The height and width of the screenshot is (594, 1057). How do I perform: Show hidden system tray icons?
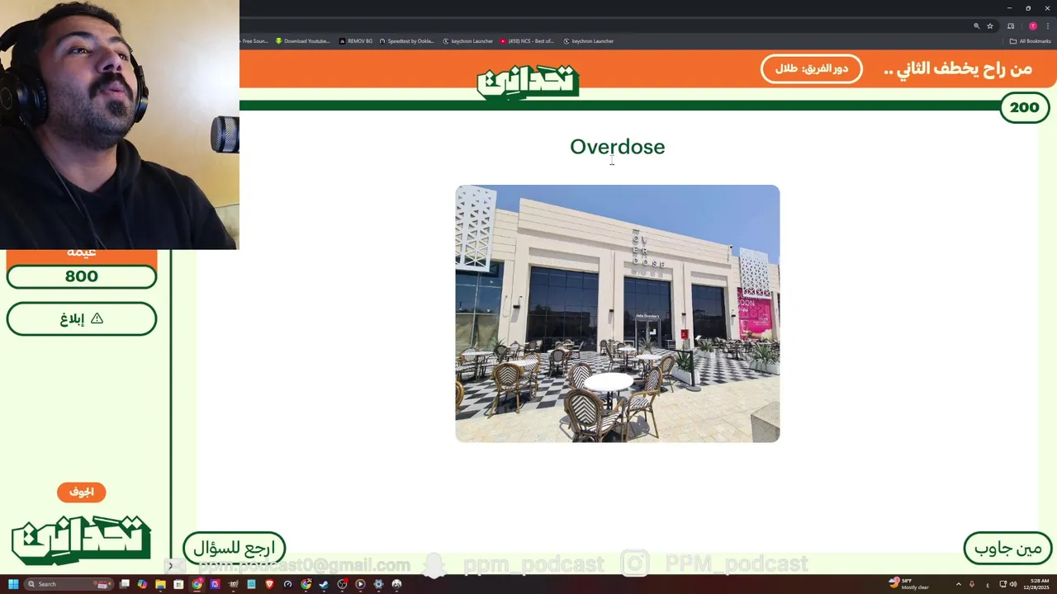pyautogui.click(x=959, y=584)
